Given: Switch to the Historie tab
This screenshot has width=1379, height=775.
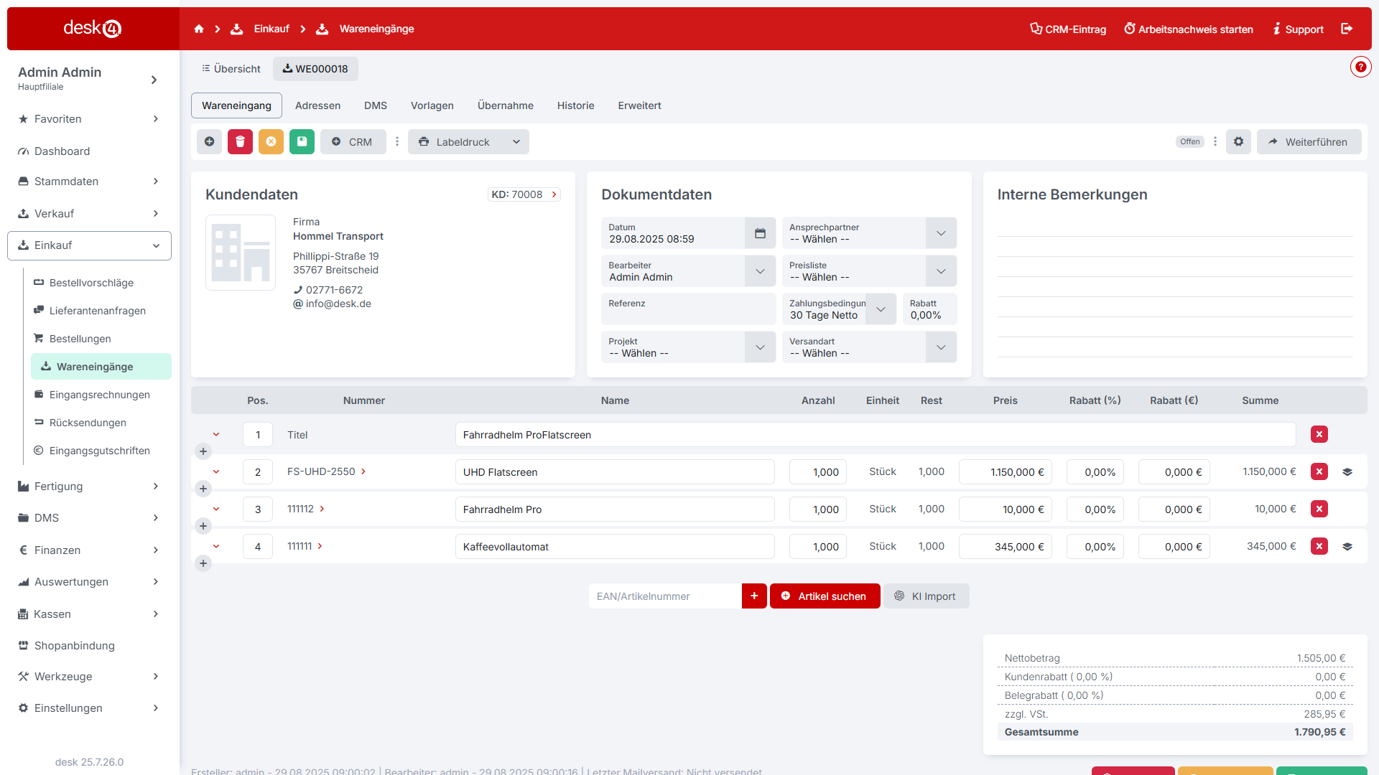Looking at the screenshot, I should 575,105.
